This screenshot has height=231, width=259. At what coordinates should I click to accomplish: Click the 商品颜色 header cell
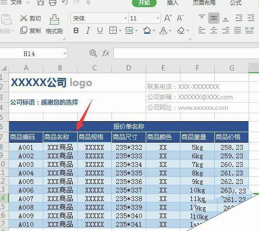[163, 137]
